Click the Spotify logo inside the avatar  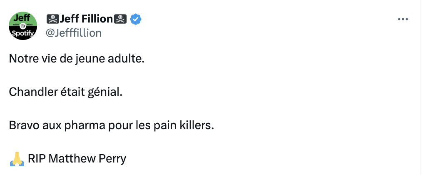coord(23,26)
